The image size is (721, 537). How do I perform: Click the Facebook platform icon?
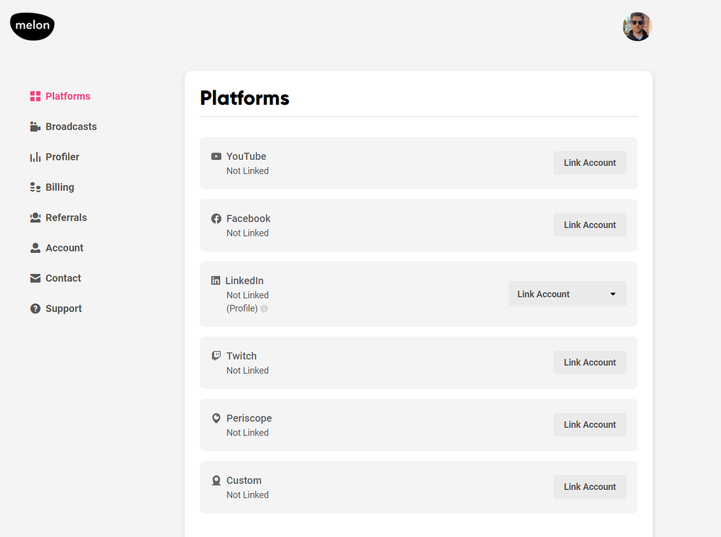pos(216,219)
